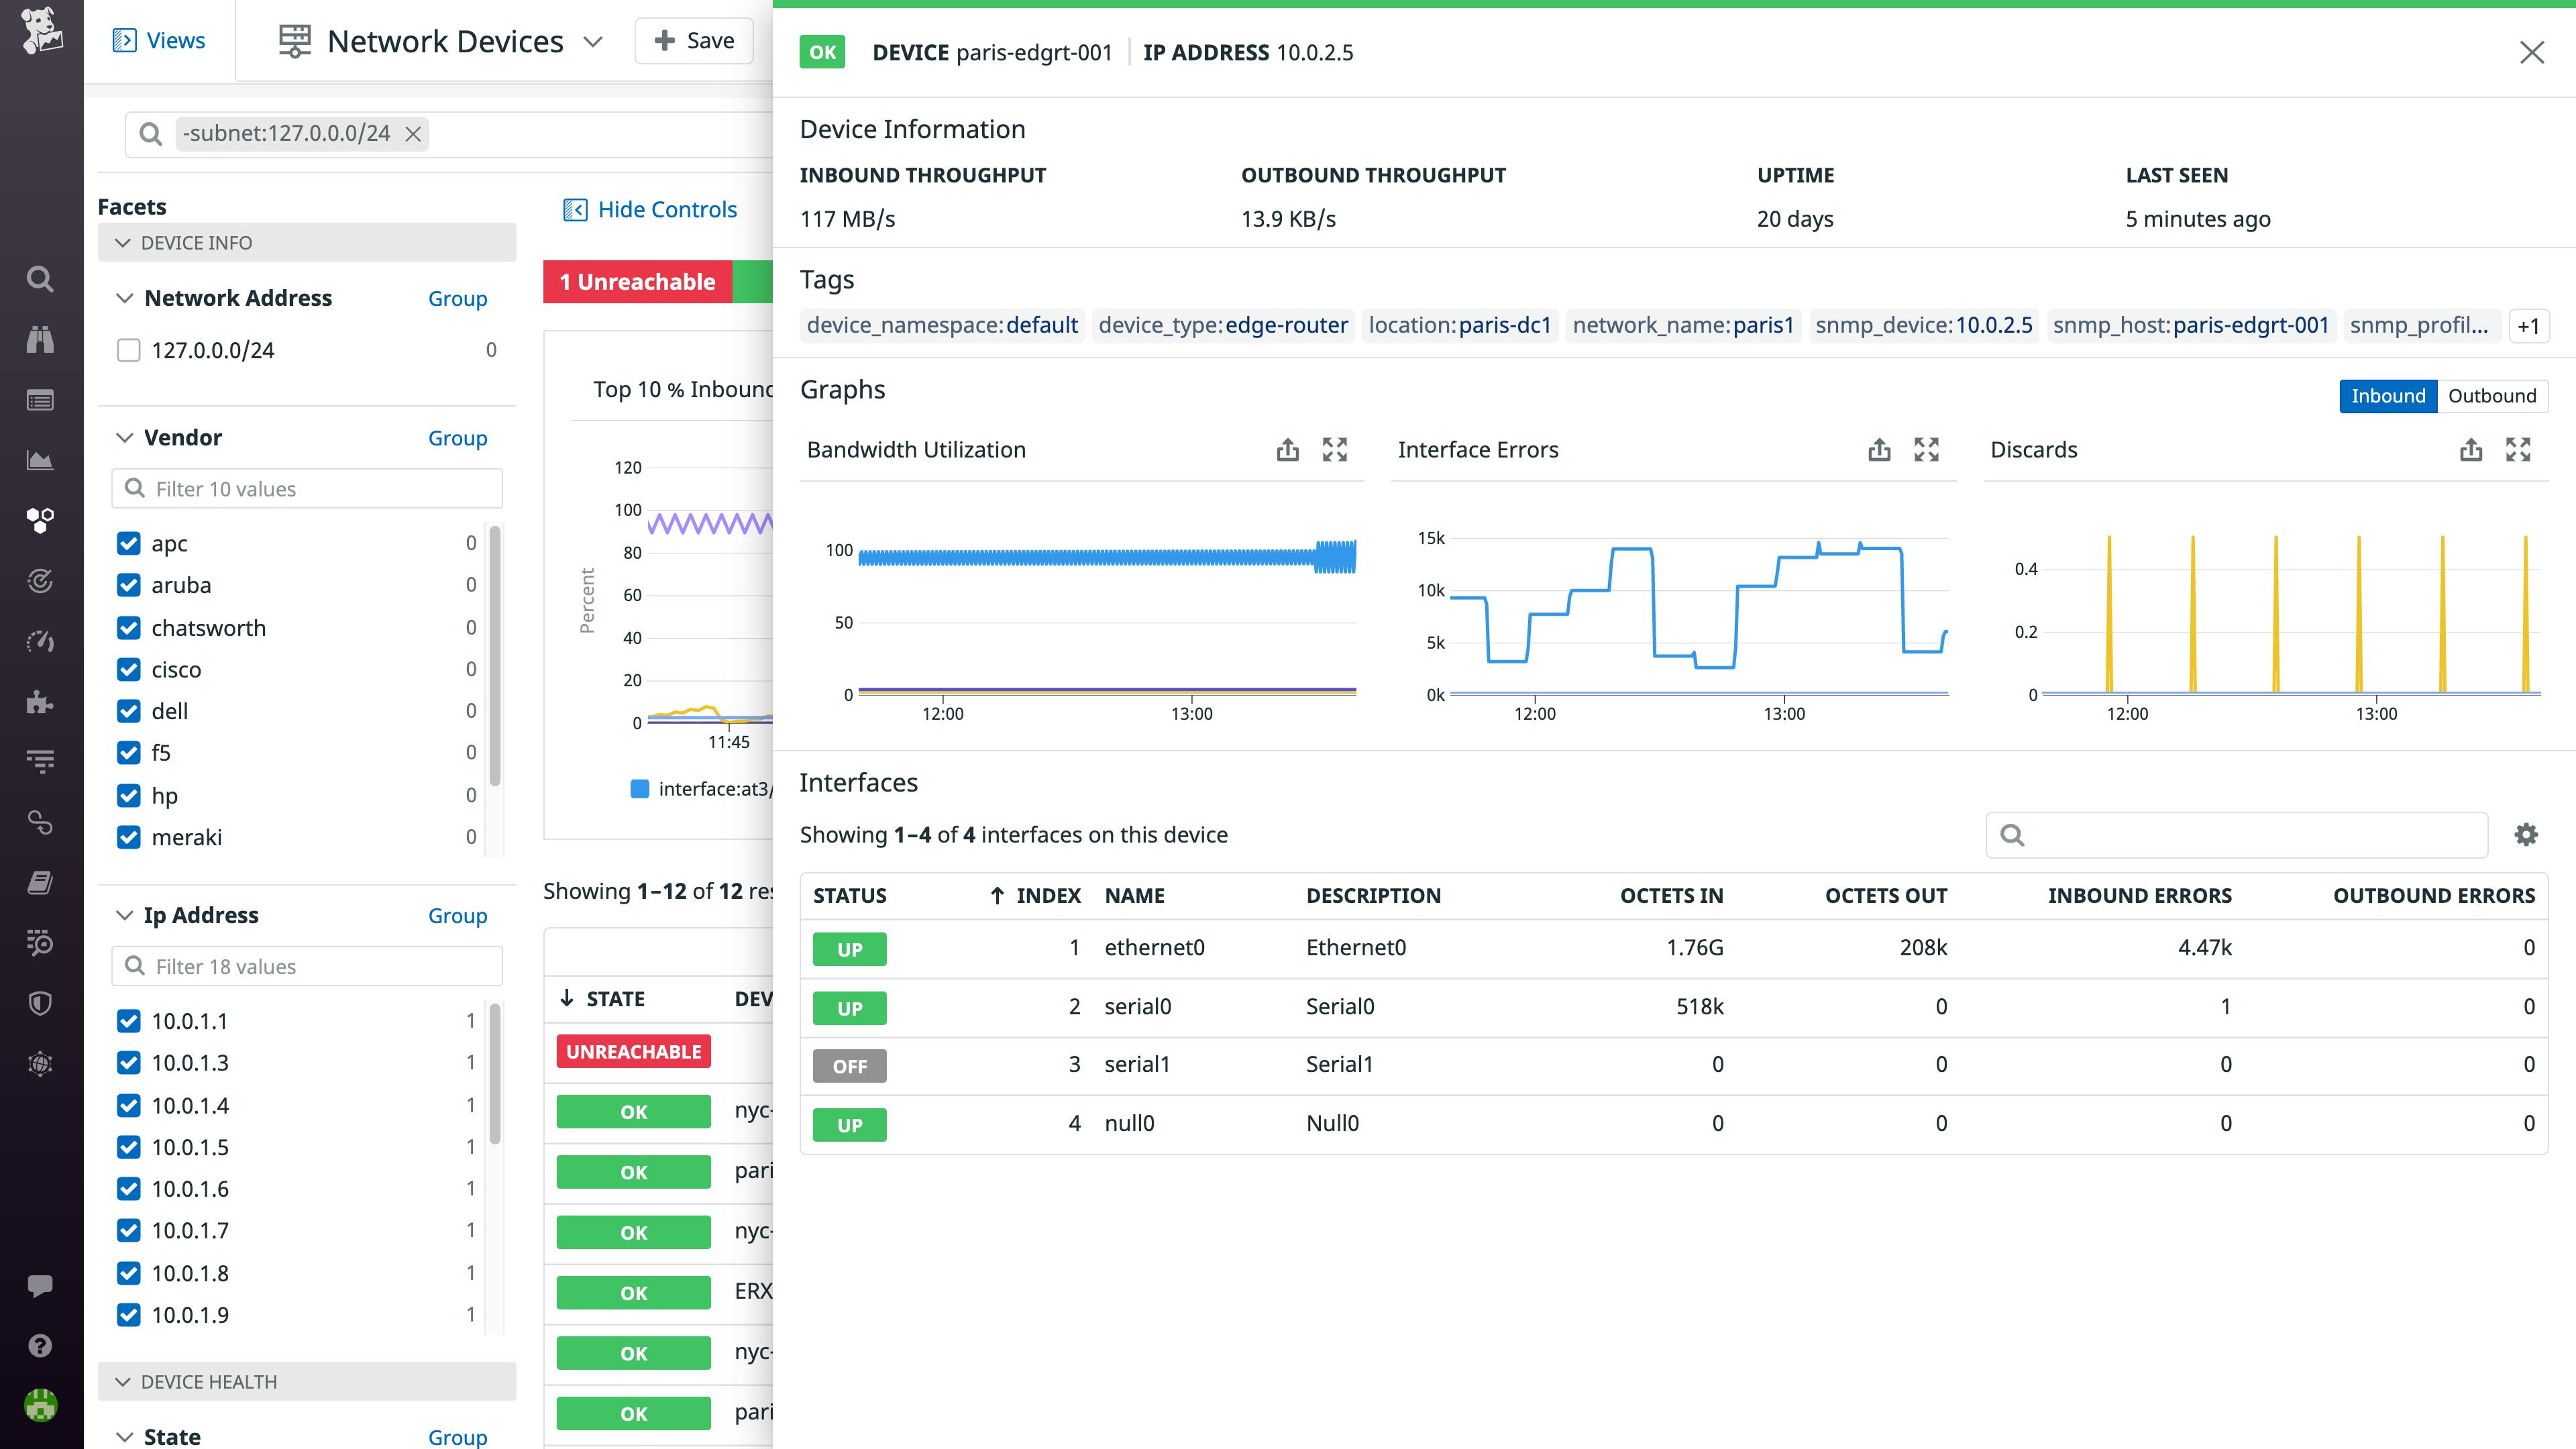Open the chat bubble sidebar icon
2576x1449 pixels.
pos(40,1285)
